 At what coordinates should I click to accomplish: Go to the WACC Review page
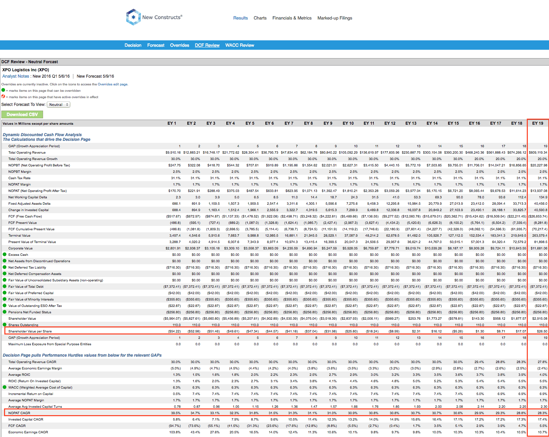(240, 45)
